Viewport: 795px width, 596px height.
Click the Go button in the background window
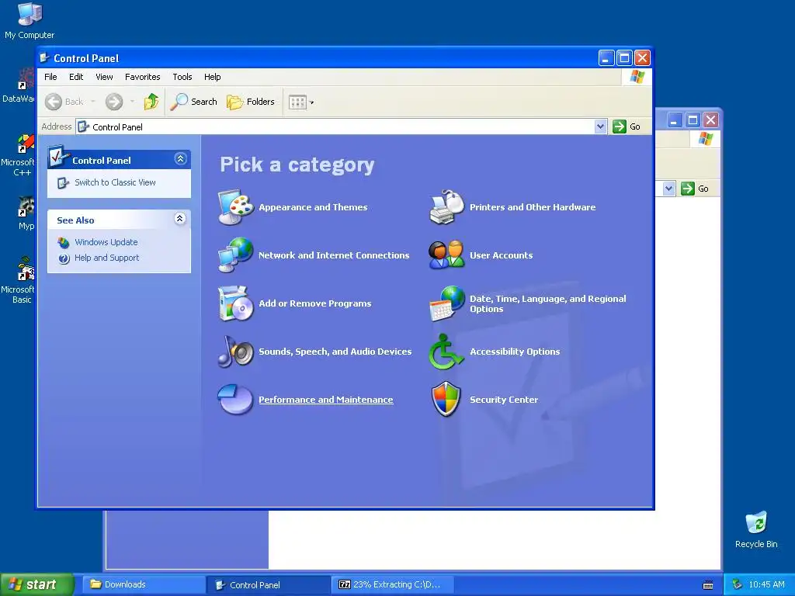coord(695,189)
